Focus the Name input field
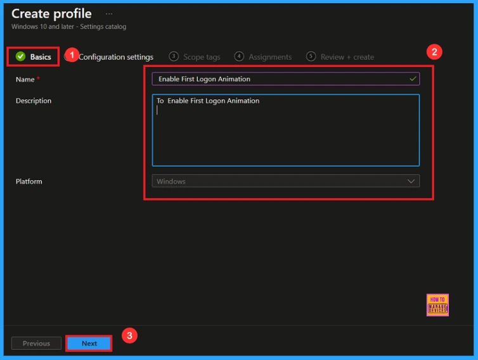Image resolution: width=478 pixels, height=360 pixels. (x=279, y=79)
